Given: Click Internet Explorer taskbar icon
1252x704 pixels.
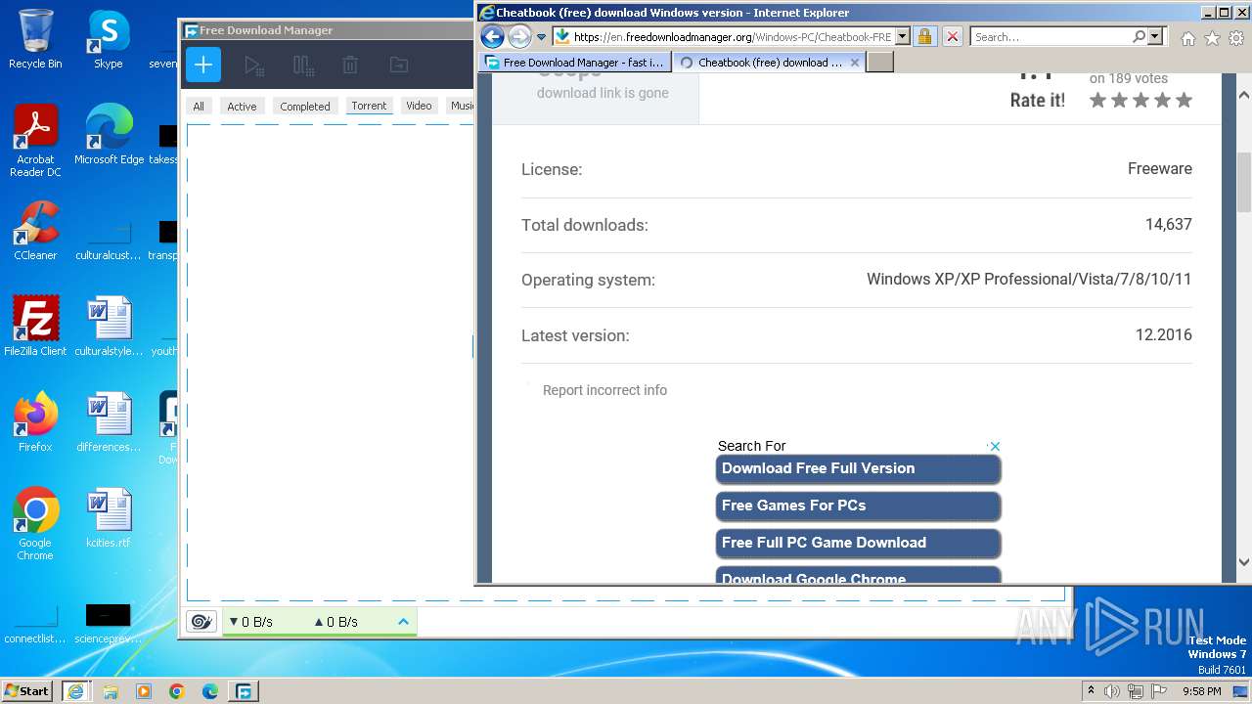Looking at the screenshot, I should coord(75,691).
